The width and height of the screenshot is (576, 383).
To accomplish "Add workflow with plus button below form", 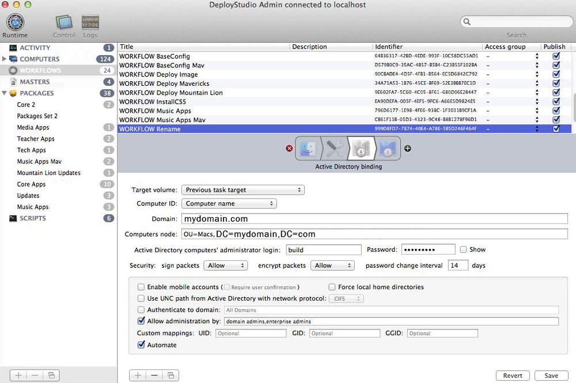I will tap(138, 376).
